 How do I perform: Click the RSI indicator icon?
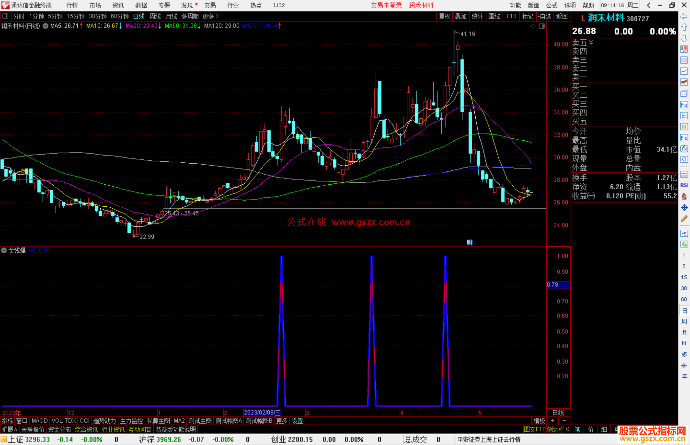point(684,185)
